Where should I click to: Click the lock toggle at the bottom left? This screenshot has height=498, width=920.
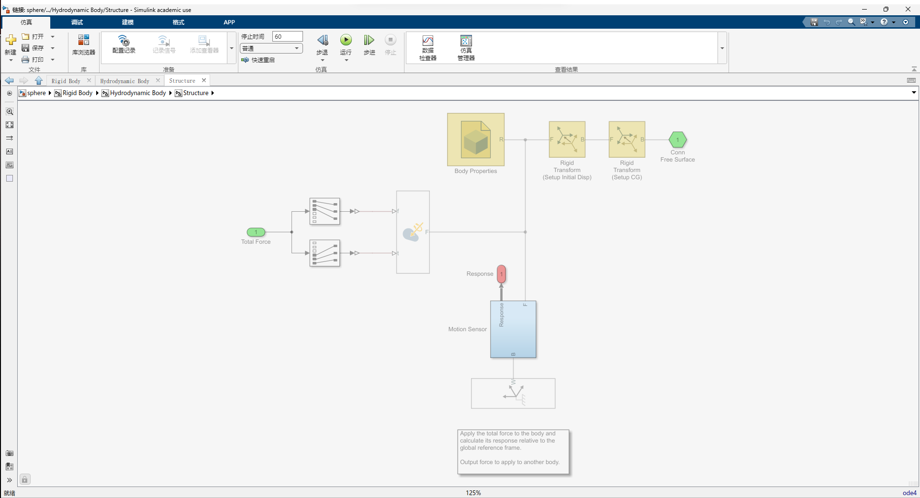pos(25,479)
